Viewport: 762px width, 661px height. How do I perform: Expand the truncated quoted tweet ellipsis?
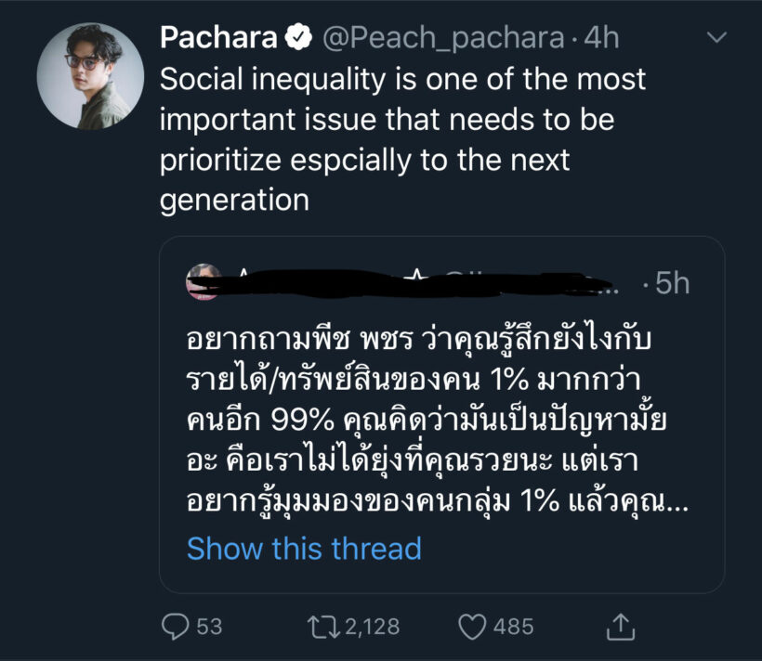(x=684, y=504)
